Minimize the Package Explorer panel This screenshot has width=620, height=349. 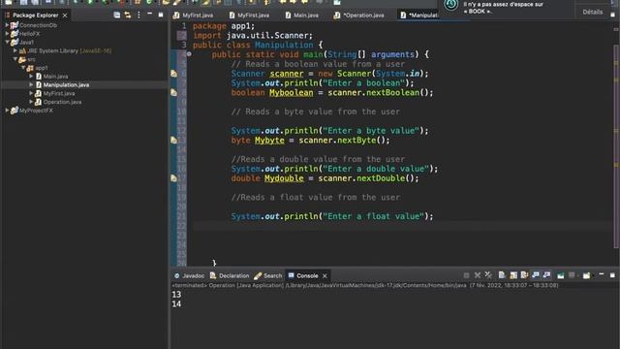point(149,15)
